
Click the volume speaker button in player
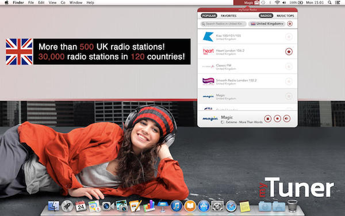(287, 119)
